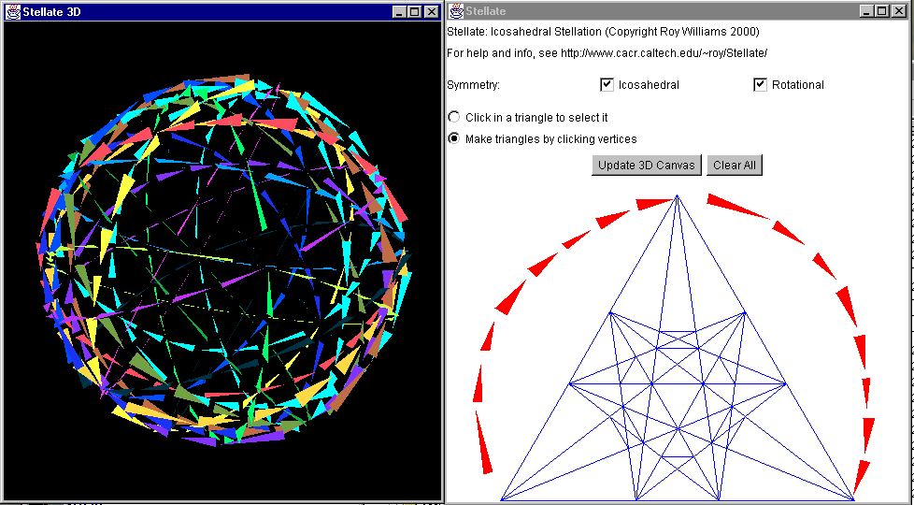
Task: Close the Stellate control window
Action: [897, 11]
